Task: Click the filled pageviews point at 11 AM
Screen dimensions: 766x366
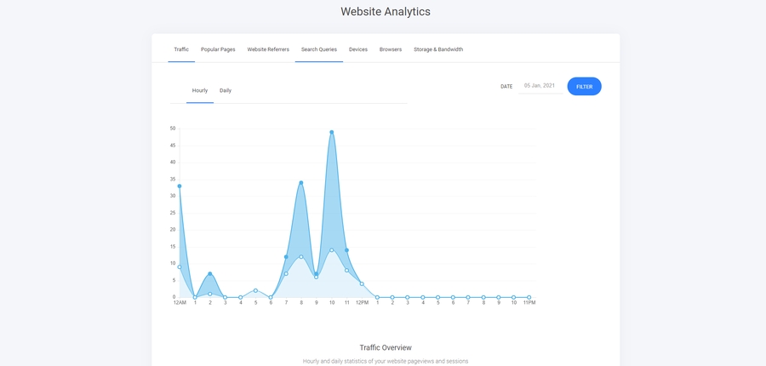Action: pyautogui.click(x=346, y=250)
